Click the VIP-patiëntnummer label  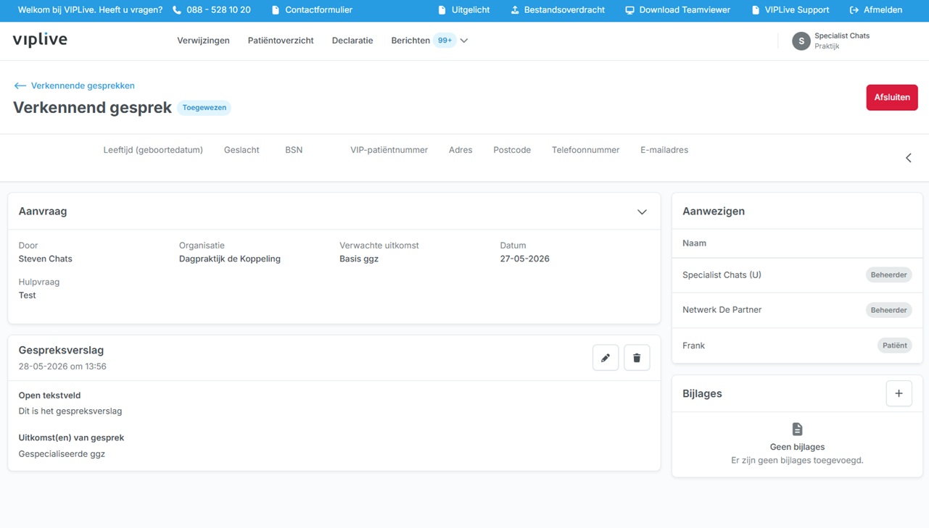(x=389, y=150)
